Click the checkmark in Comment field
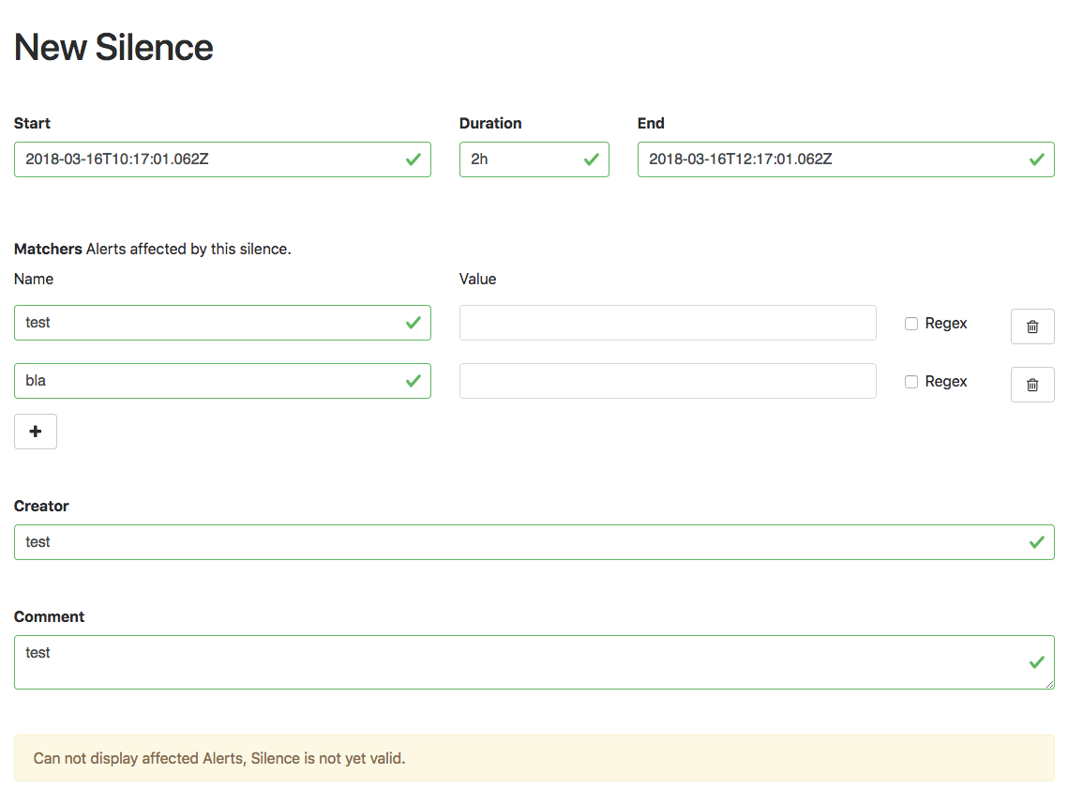Screen dimensions: 1083x804 (1036, 662)
